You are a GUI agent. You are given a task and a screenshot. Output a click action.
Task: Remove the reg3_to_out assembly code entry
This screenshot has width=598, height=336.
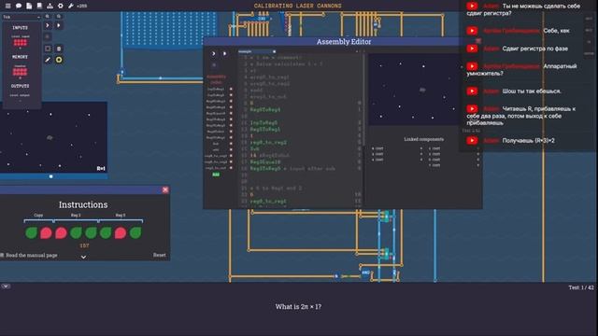[x=231, y=168]
